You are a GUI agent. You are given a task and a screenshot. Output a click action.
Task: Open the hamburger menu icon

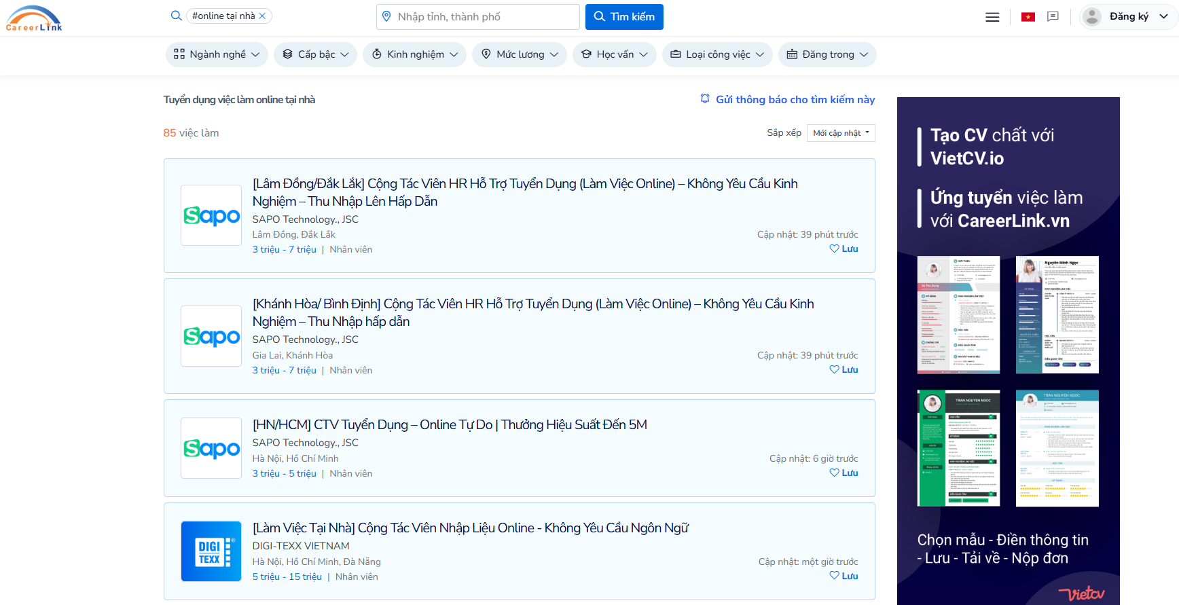pos(992,17)
